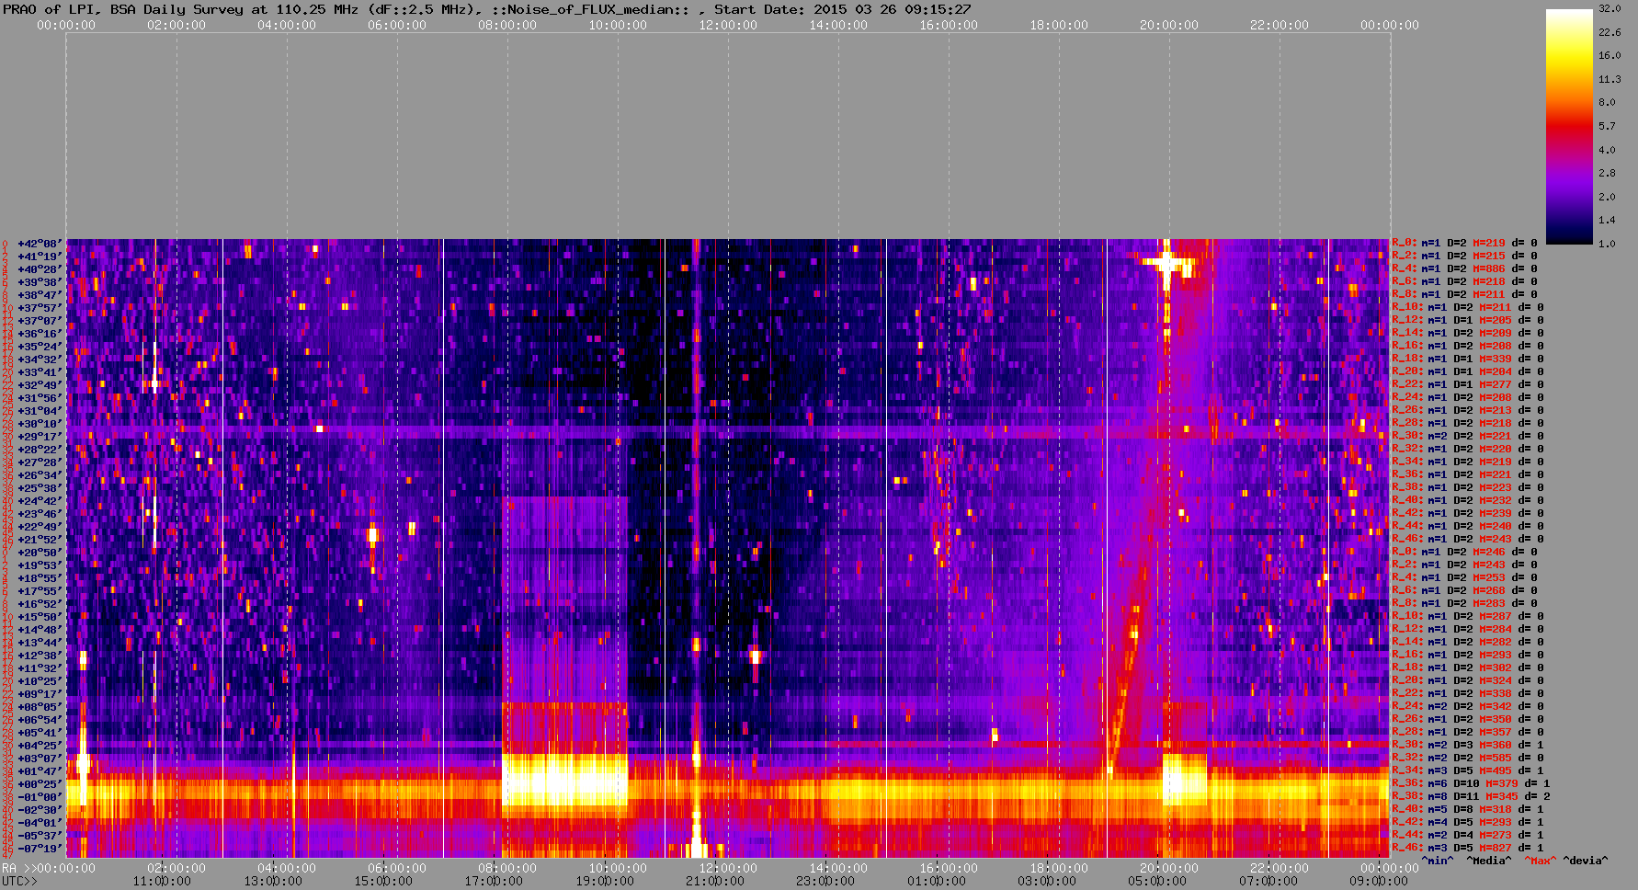Click the -07°19' declination label

40,849
